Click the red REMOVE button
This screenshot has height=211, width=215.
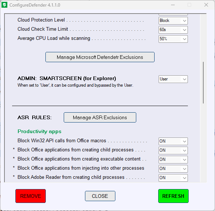tap(30, 196)
